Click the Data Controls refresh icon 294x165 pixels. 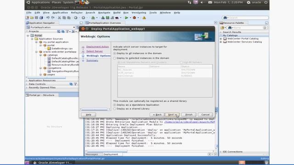click(71, 84)
